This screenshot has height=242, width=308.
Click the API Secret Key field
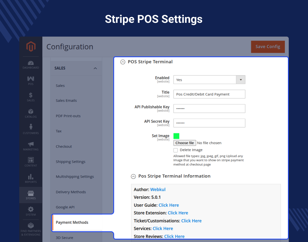pos(209,123)
